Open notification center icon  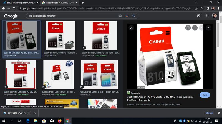(217, 121)
